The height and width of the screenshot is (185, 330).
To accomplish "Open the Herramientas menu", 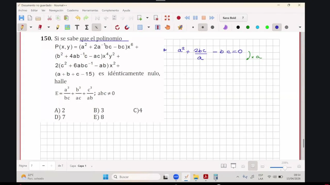I will point(90,10).
